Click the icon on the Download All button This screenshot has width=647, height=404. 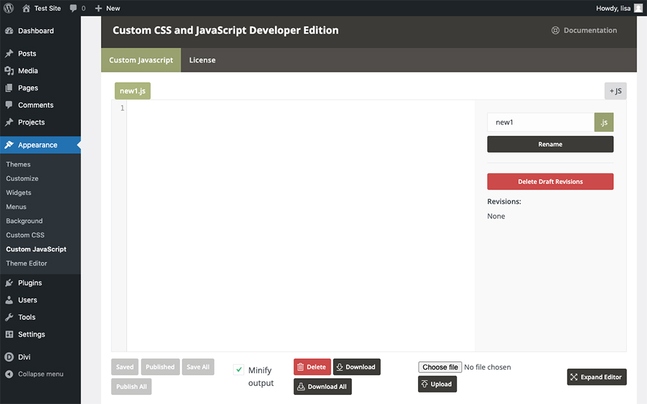tap(301, 387)
